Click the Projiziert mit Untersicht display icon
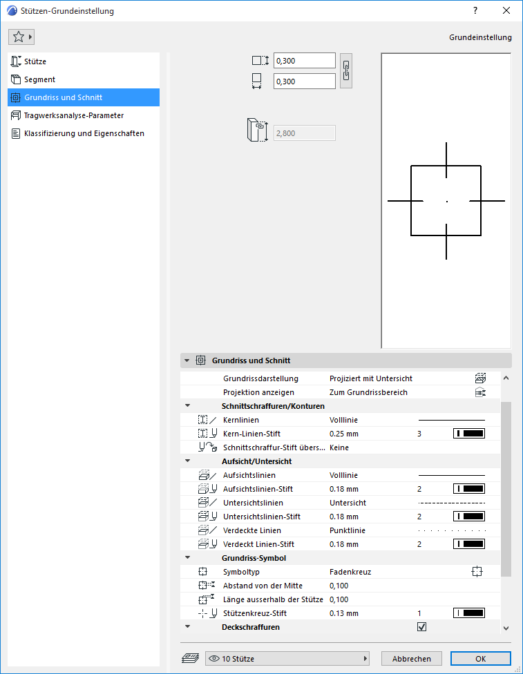 [480, 378]
